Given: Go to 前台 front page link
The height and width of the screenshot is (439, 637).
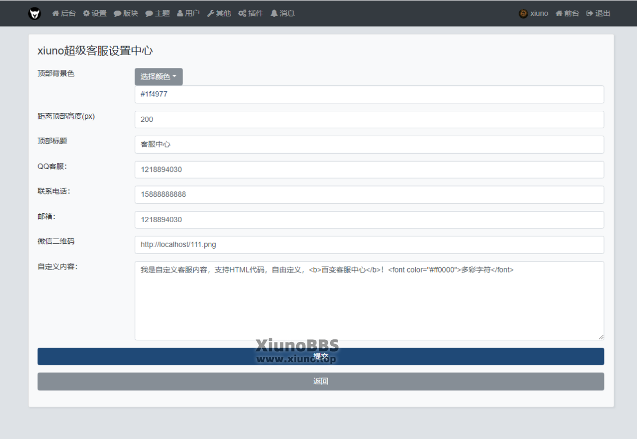Looking at the screenshot, I should point(567,13).
